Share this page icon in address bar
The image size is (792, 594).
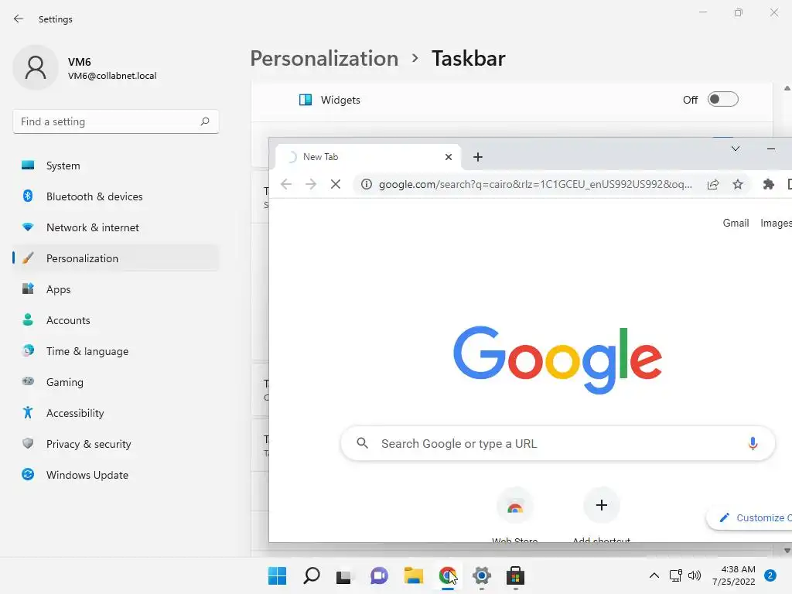click(713, 184)
